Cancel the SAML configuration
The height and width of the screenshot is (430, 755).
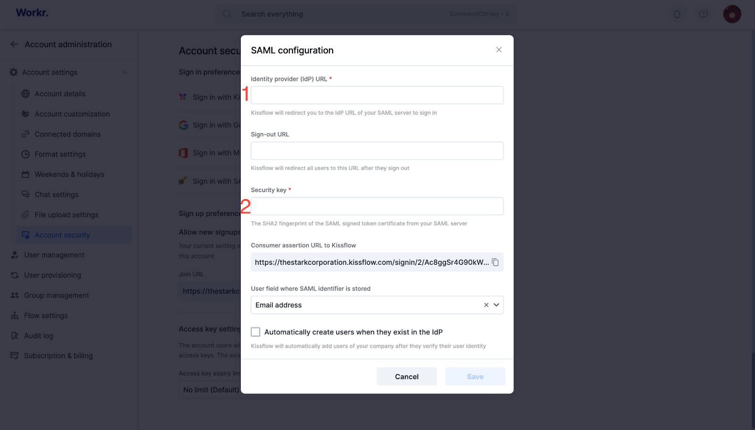tap(407, 377)
